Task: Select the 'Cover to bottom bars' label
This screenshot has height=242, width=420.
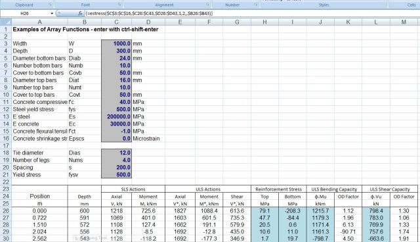Action: pos(39,73)
